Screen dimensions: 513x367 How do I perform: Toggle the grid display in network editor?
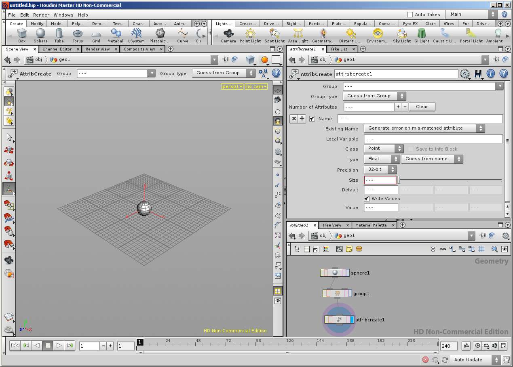(x=481, y=249)
